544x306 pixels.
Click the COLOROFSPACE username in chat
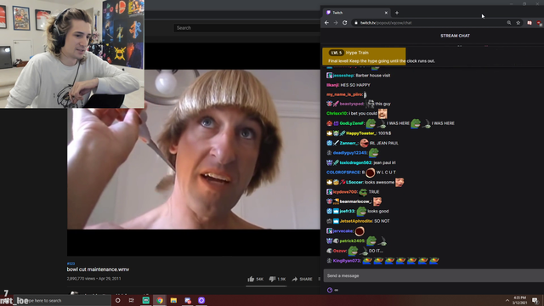pos(343,172)
